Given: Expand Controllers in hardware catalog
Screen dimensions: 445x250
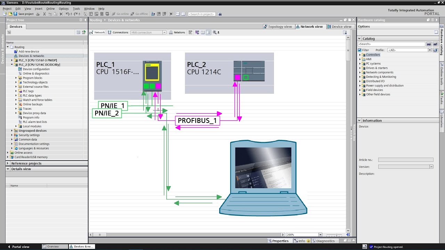Looking at the screenshot, I should 360,55.
